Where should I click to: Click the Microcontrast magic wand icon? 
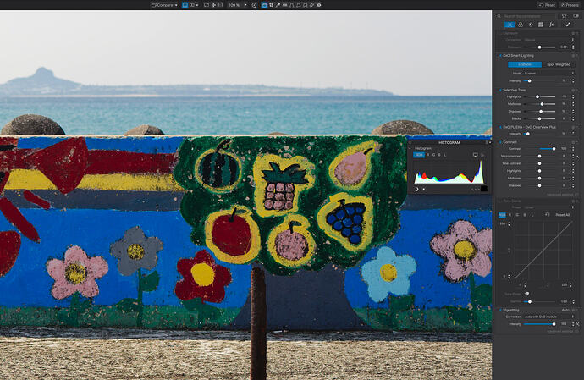click(578, 157)
